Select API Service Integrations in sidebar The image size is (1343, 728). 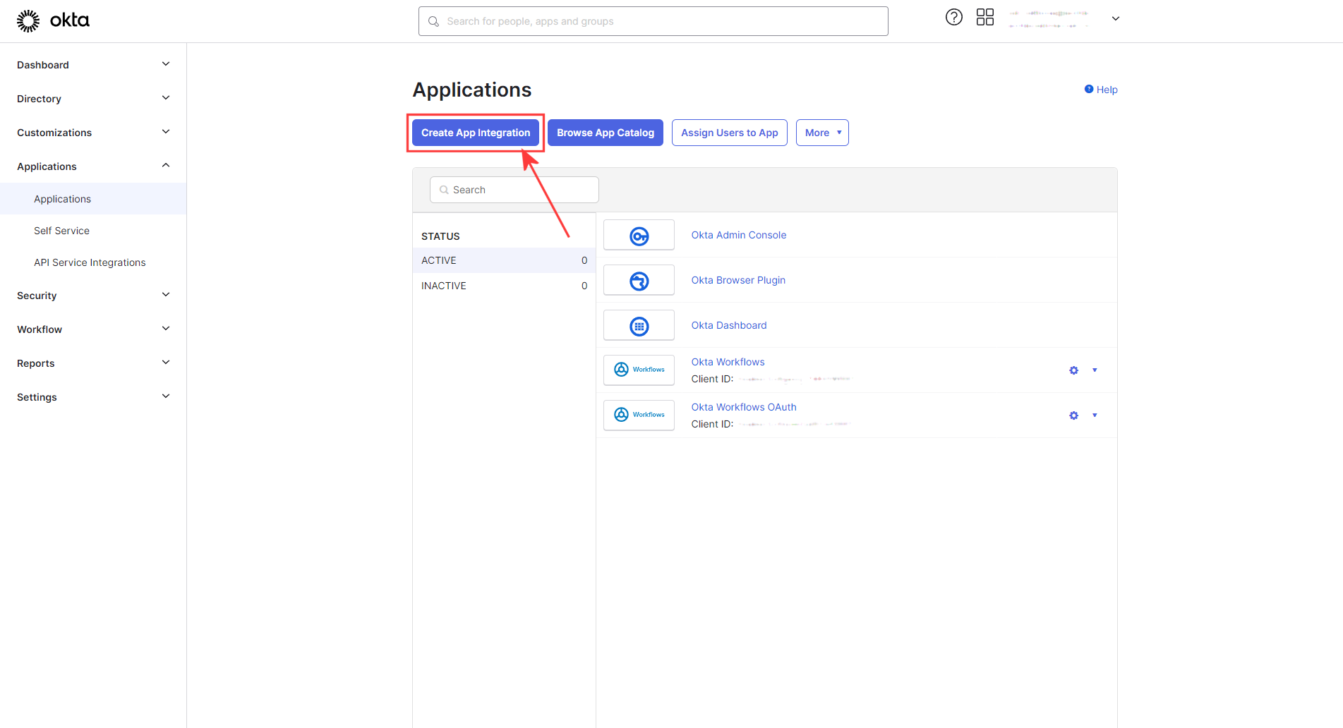tap(90, 262)
